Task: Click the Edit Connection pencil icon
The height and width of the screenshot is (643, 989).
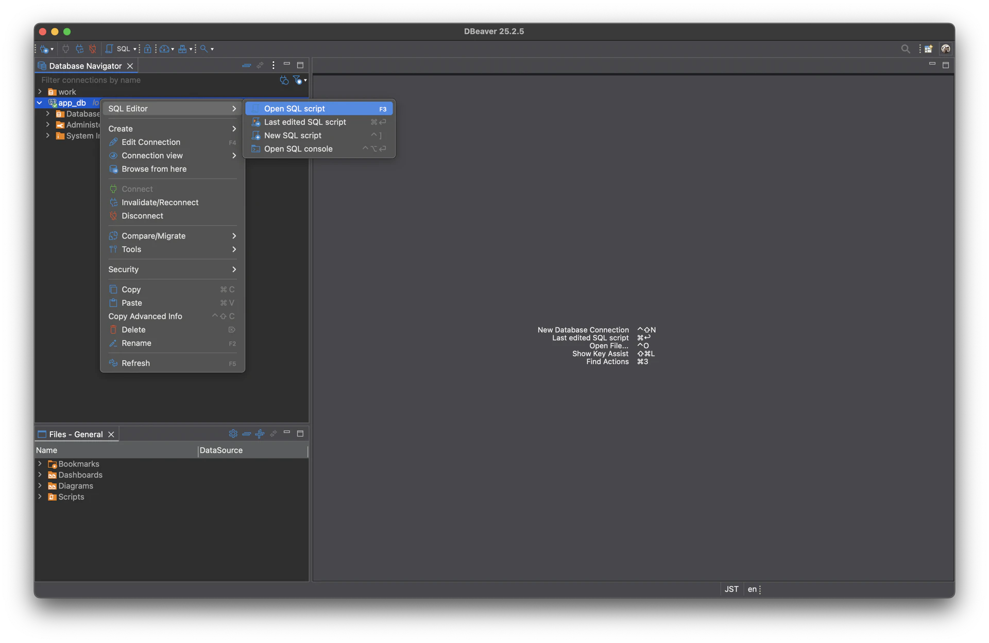Action: pyautogui.click(x=113, y=142)
